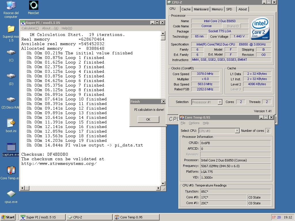Click the Core #1 temperature 20C° field
295x221 pixels.
(x=224, y=203)
